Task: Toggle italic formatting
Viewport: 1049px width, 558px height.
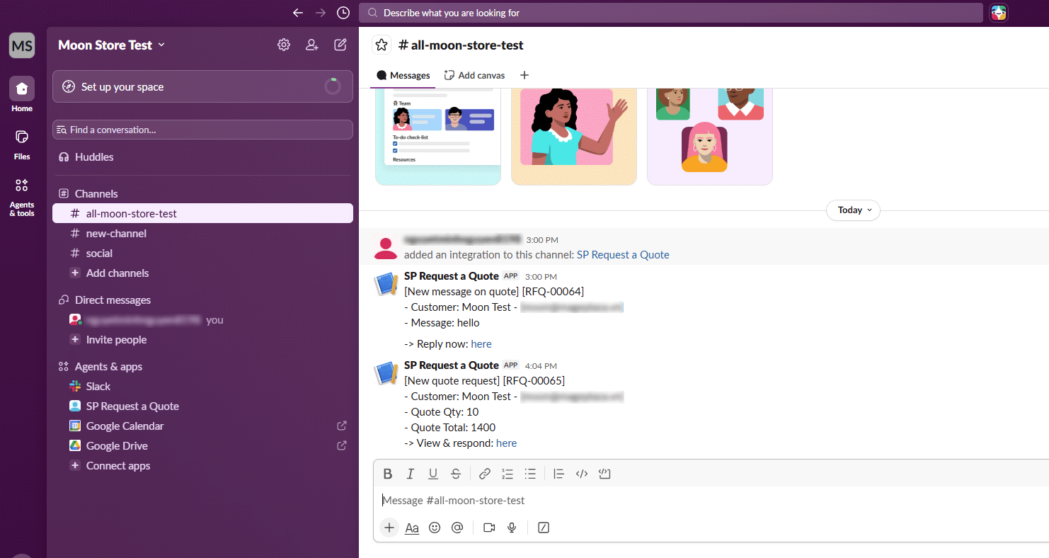Action: [x=410, y=474]
